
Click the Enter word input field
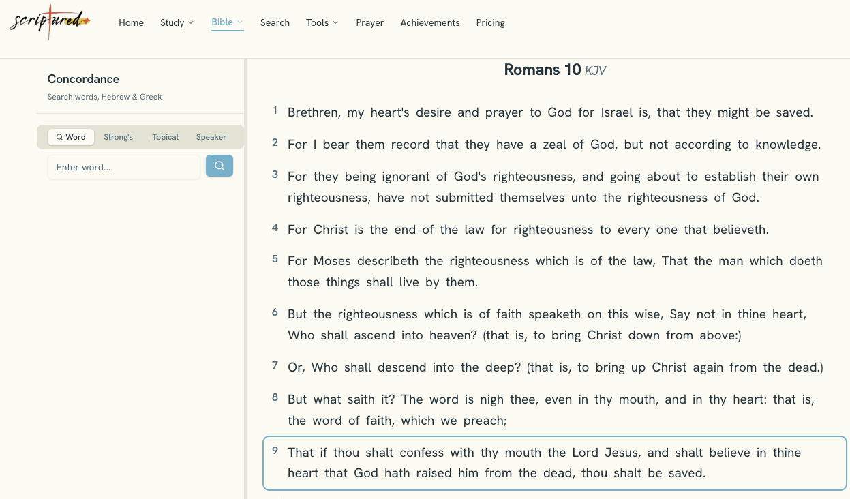124,167
